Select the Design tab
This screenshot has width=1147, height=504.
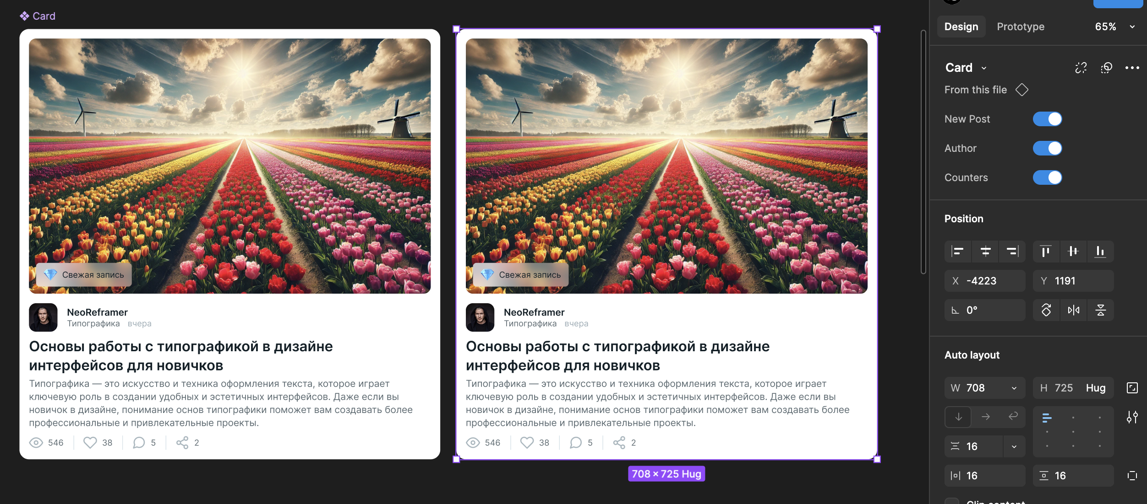pyautogui.click(x=961, y=27)
